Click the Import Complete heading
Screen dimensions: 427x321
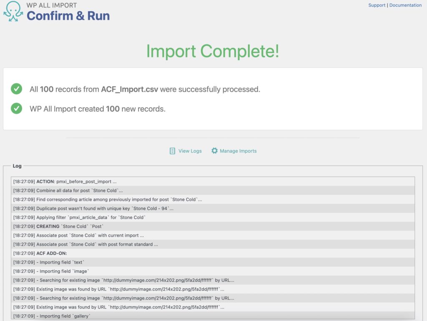click(x=213, y=52)
